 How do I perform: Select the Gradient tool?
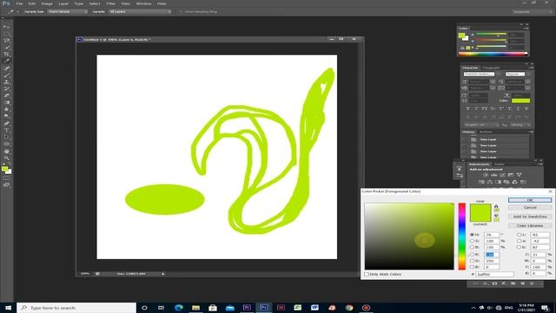pos(6,103)
